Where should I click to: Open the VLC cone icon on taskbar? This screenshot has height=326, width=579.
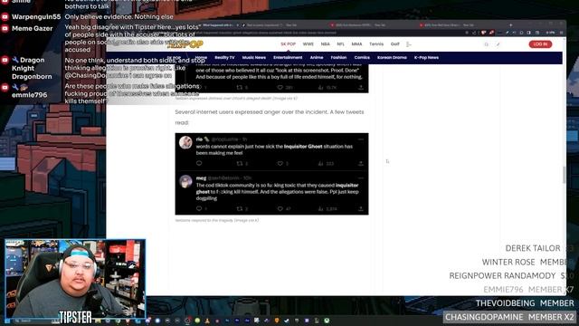tap(207, 321)
